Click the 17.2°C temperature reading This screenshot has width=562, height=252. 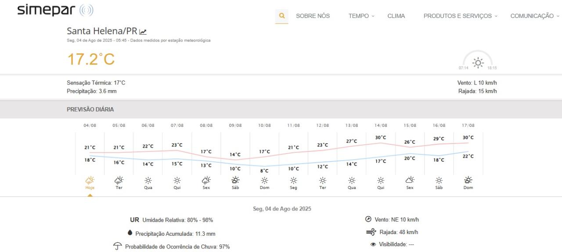[x=90, y=59]
